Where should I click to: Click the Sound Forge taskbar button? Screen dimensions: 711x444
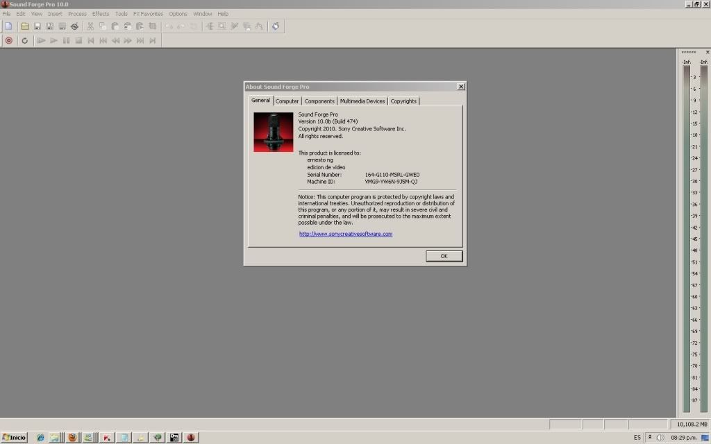coord(191,437)
